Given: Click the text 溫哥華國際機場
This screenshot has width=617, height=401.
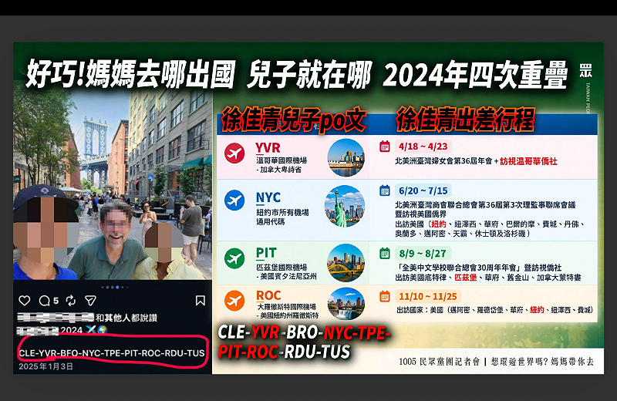Looking at the screenshot, I should [x=282, y=160].
